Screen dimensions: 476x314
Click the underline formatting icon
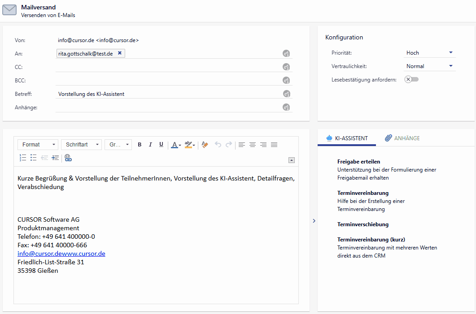[161, 145]
